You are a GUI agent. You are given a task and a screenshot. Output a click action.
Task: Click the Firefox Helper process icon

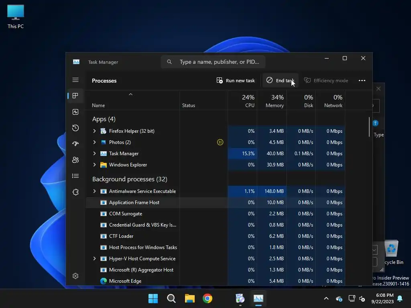[104, 131]
